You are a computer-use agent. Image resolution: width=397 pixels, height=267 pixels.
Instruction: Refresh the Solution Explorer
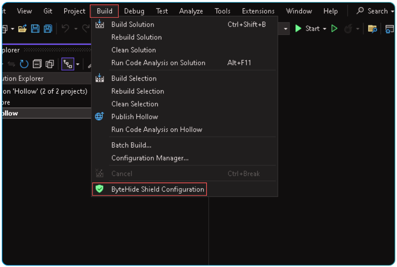[24, 64]
